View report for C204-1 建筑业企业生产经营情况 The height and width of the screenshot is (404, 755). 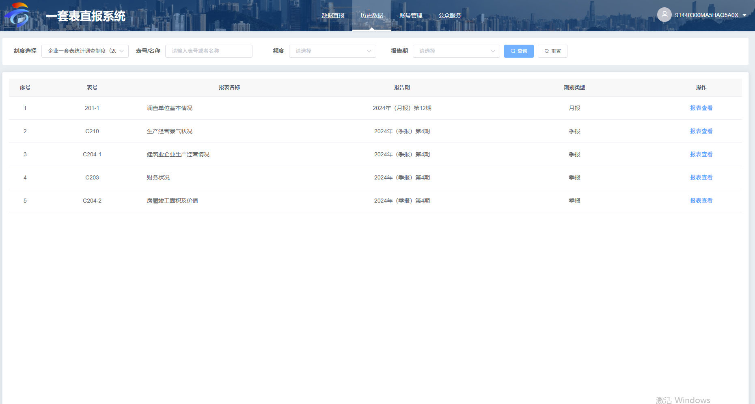click(x=701, y=154)
